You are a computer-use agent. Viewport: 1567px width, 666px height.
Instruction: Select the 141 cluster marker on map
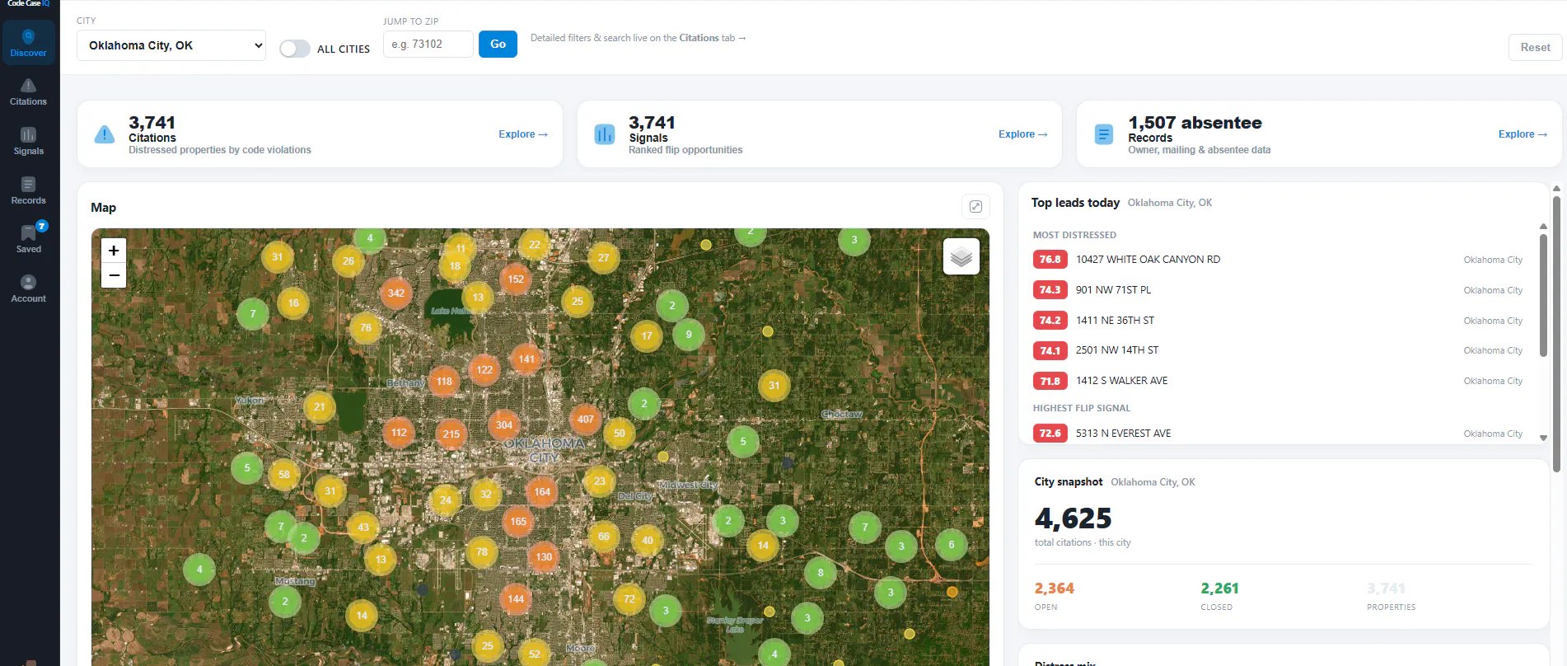pos(526,359)
